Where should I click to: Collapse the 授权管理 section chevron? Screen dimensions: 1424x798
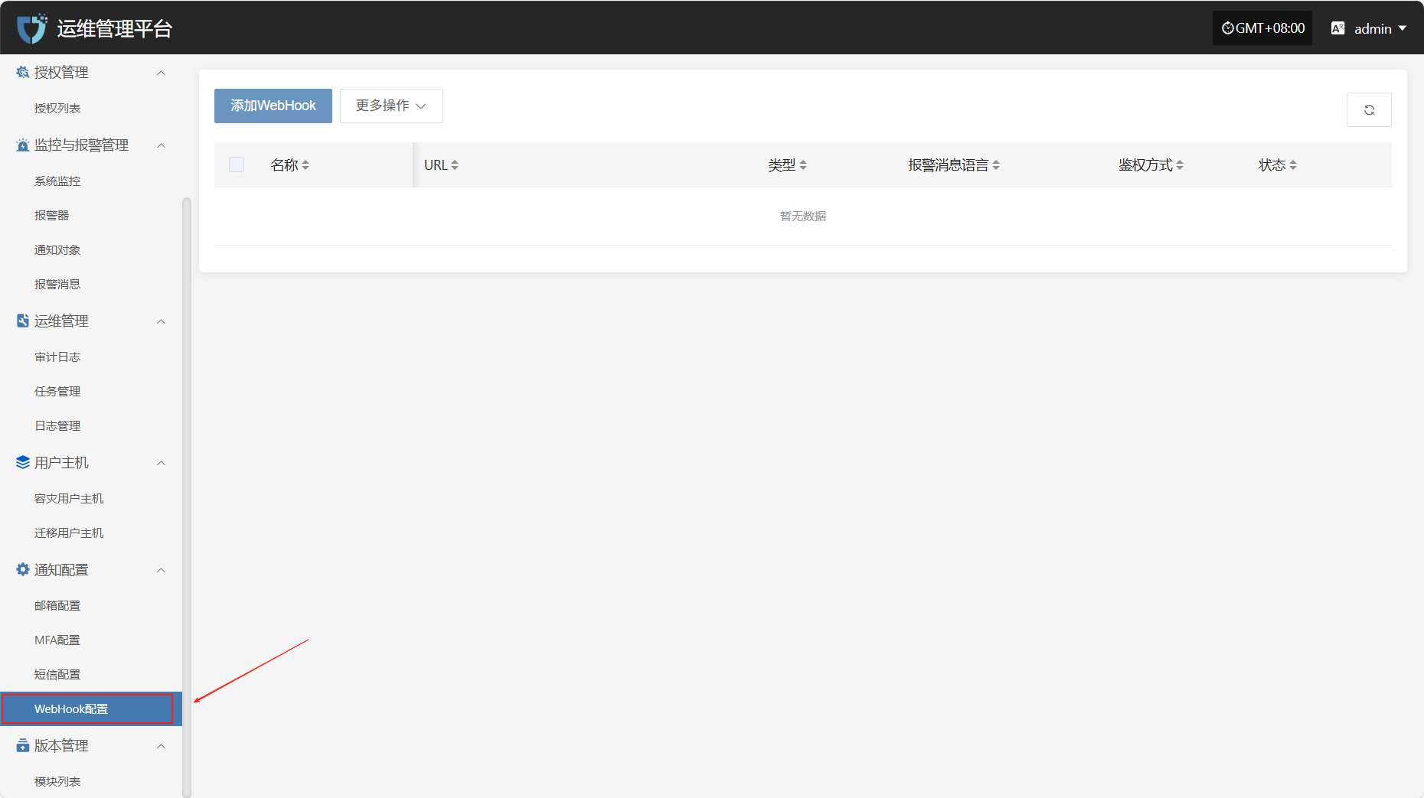161,73
